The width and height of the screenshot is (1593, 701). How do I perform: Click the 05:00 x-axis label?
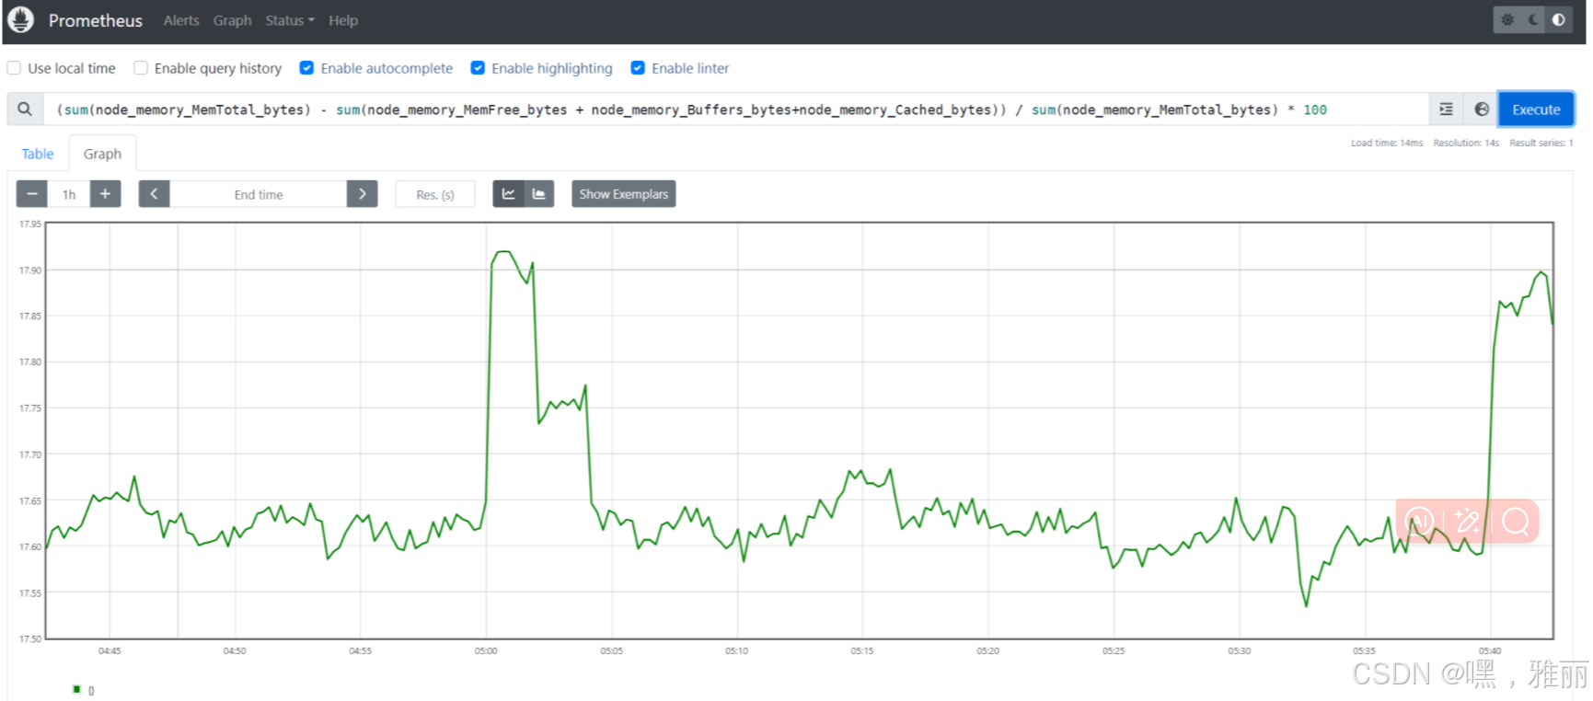(x=486, y=651)
